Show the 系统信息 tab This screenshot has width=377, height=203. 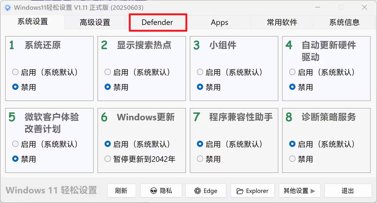click(x=344, y=22)
